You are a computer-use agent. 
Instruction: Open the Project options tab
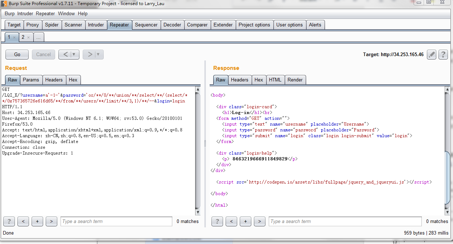pyautogui.click(x=254, y=25)
